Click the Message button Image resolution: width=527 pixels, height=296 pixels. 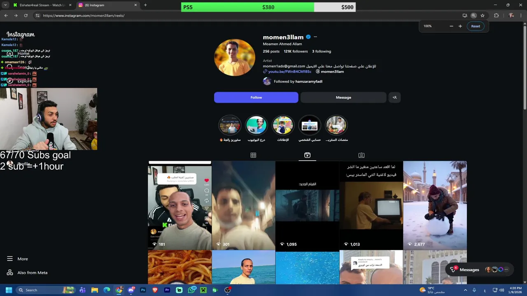(343, 97)
